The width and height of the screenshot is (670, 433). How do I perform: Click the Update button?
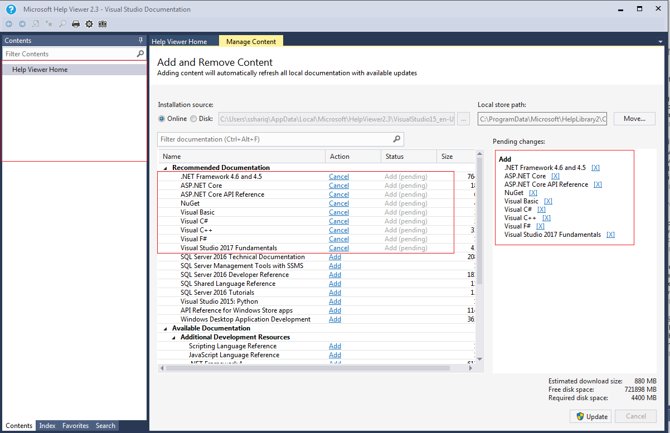coord(590,416)
